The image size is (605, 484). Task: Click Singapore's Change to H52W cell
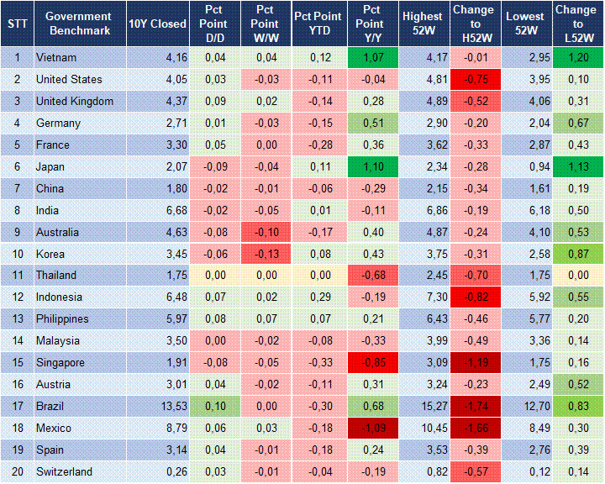coord(473,362)
